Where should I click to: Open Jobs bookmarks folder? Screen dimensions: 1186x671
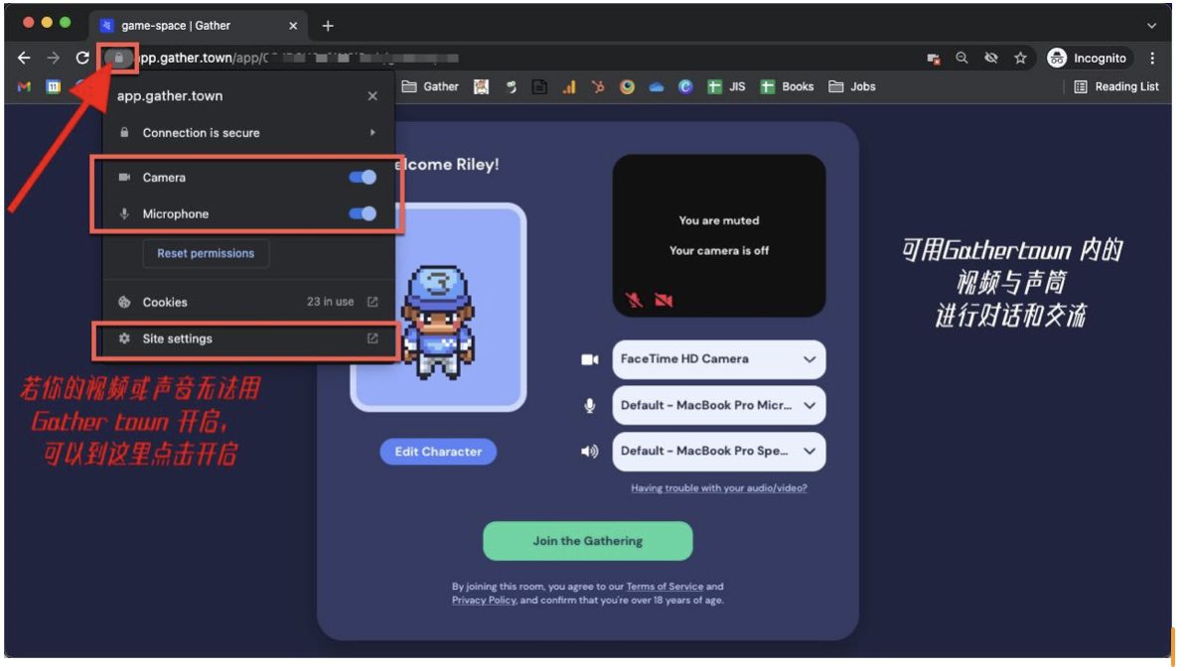point(851,87)
